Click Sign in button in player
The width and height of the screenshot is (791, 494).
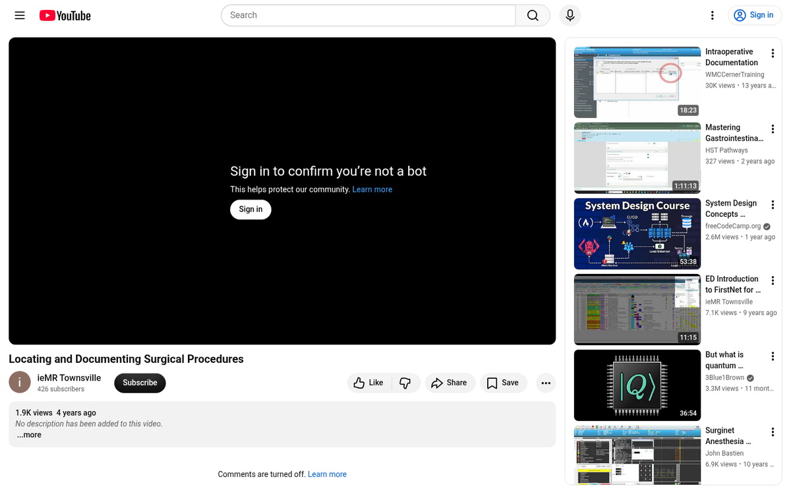point(250,209)
